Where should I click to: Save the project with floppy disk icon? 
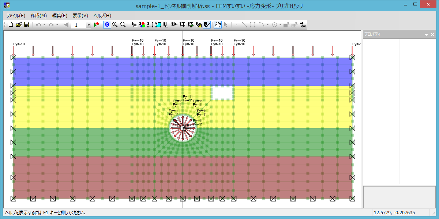(x=27, y=24)
